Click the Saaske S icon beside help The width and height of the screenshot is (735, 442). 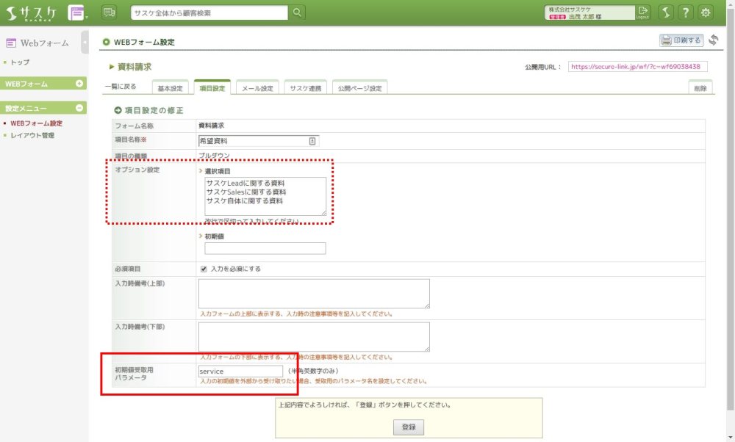(x=665, y=12)
